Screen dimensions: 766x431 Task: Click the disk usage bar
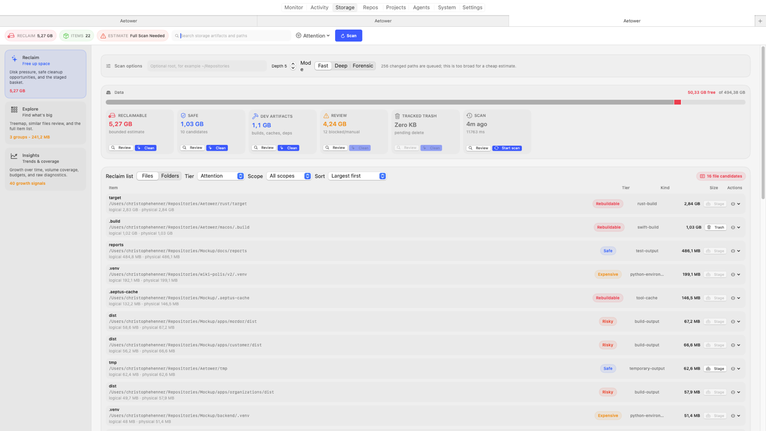point(425,102)
